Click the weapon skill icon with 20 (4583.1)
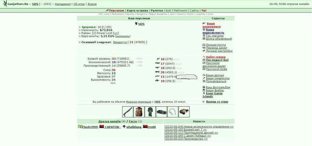The image size is (312, 146). point(158,72)
